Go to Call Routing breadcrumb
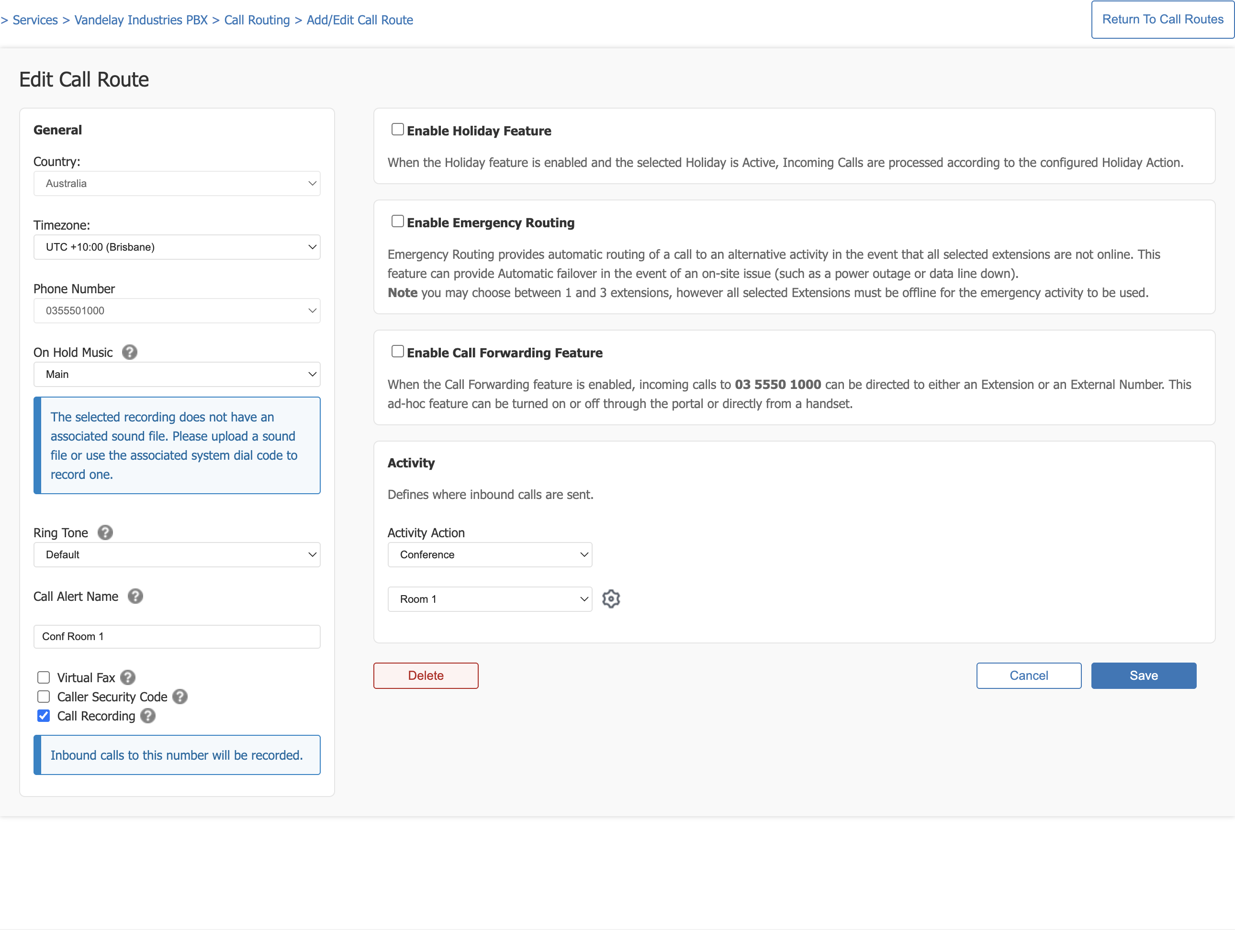This screenshot has height=930, width=1235. click(x=257, y=20)
